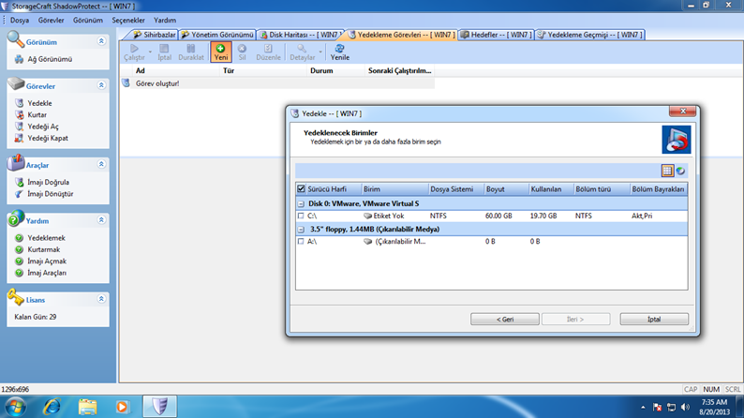
Task: Open the Dosya menu
Action: coord(20,21)
